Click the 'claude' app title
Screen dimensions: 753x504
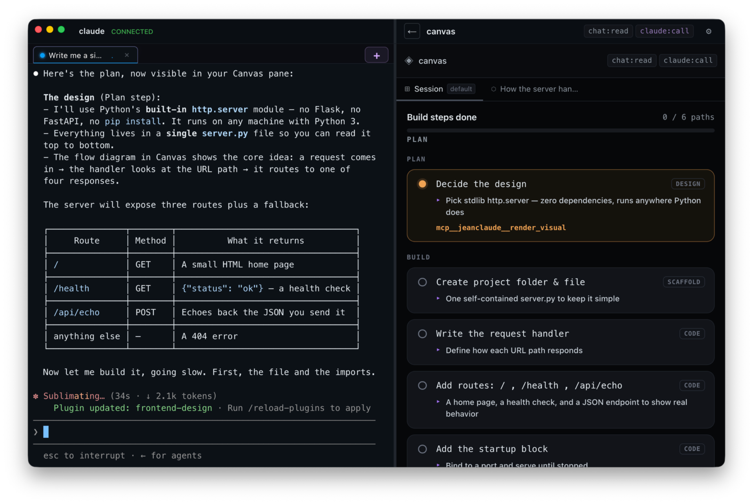coord(91,31)
